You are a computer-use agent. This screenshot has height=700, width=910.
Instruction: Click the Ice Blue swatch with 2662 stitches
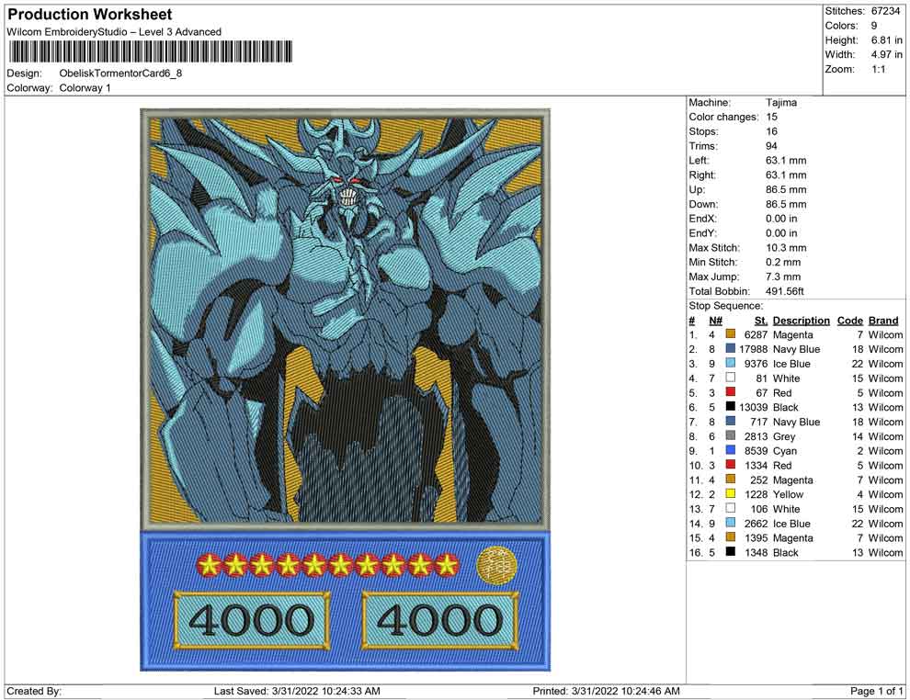click(x=731, y=523)
